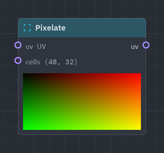Click the uv input label
This screenshot has height=153, width=164.
[29, 47]
